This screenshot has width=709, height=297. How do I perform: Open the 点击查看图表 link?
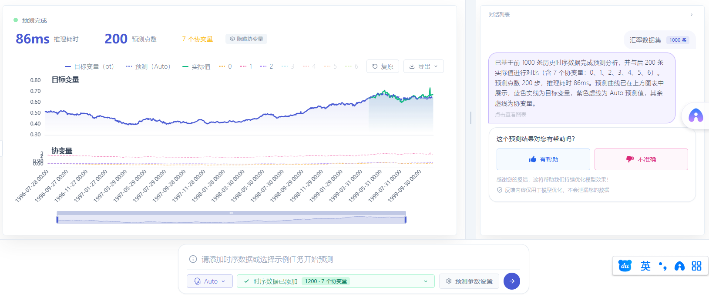(511, 115)
